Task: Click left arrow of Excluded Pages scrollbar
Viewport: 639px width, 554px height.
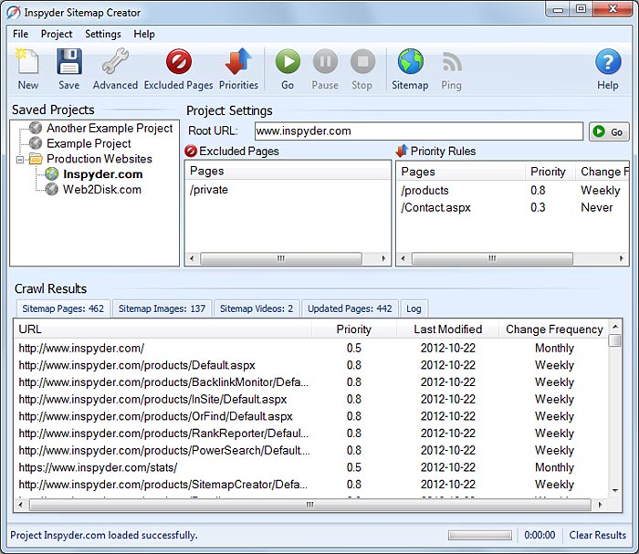Action: point(192,258)
